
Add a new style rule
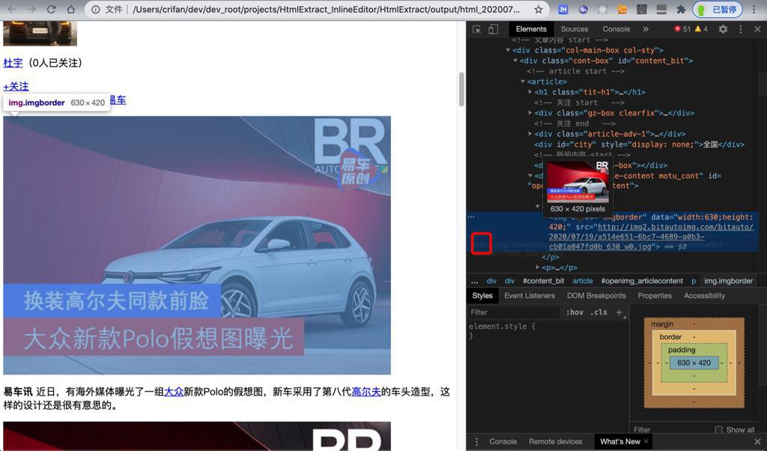click(x=619, y=312)
